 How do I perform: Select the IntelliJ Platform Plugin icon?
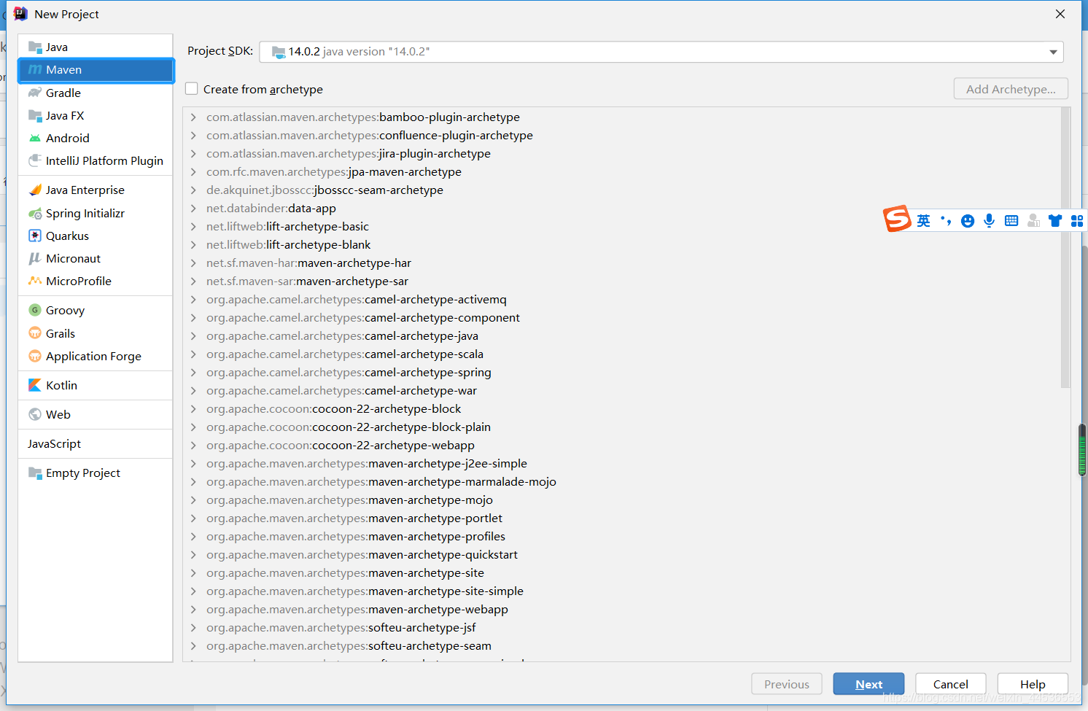(x=35, y=160)
